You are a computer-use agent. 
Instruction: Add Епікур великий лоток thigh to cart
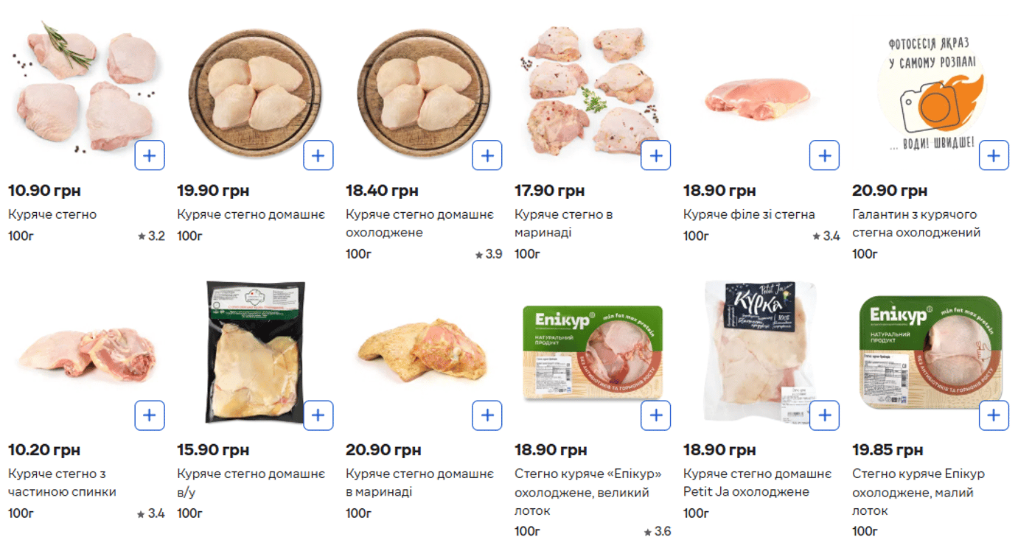[x=656, y=415]
